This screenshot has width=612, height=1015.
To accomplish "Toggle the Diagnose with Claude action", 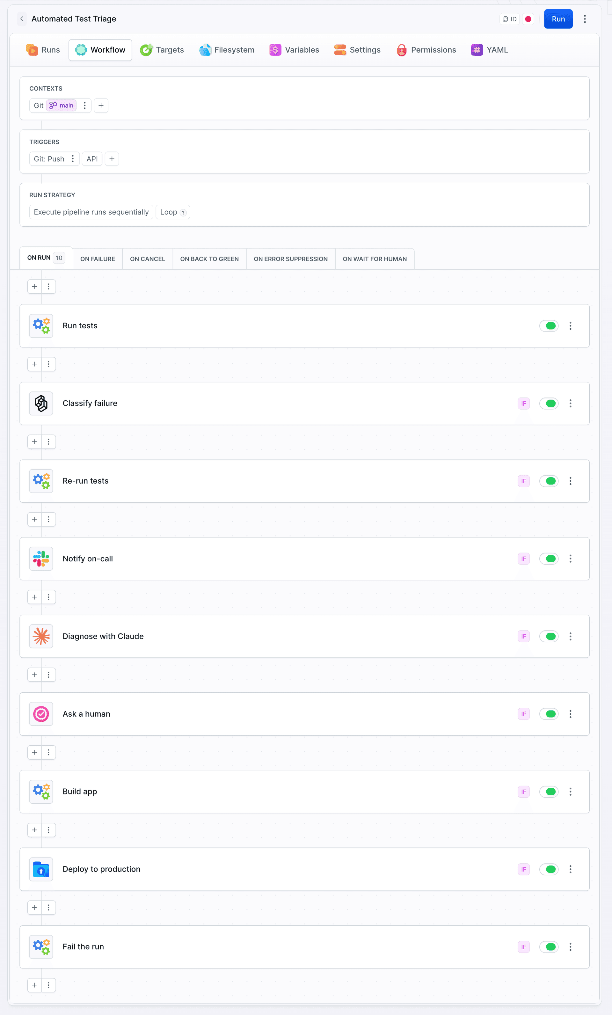I will [x=549, y=636].
